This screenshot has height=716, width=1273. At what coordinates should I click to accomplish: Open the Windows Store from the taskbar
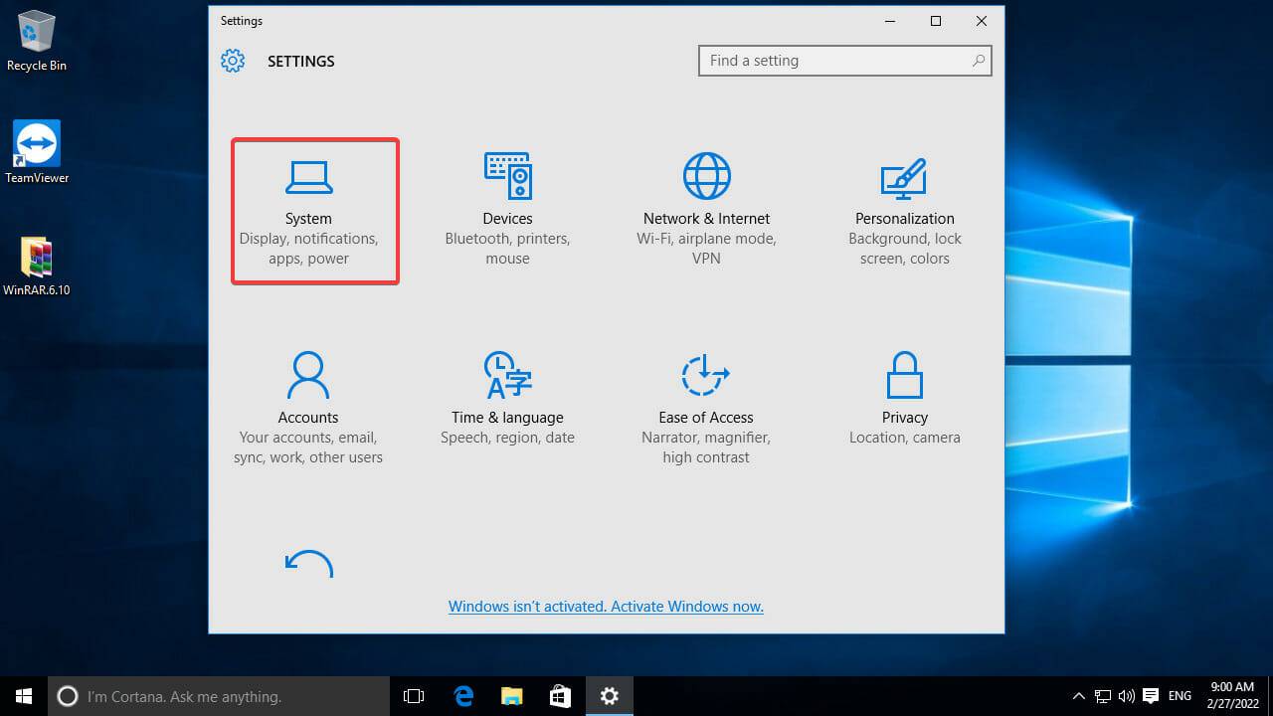click(560, 695)
